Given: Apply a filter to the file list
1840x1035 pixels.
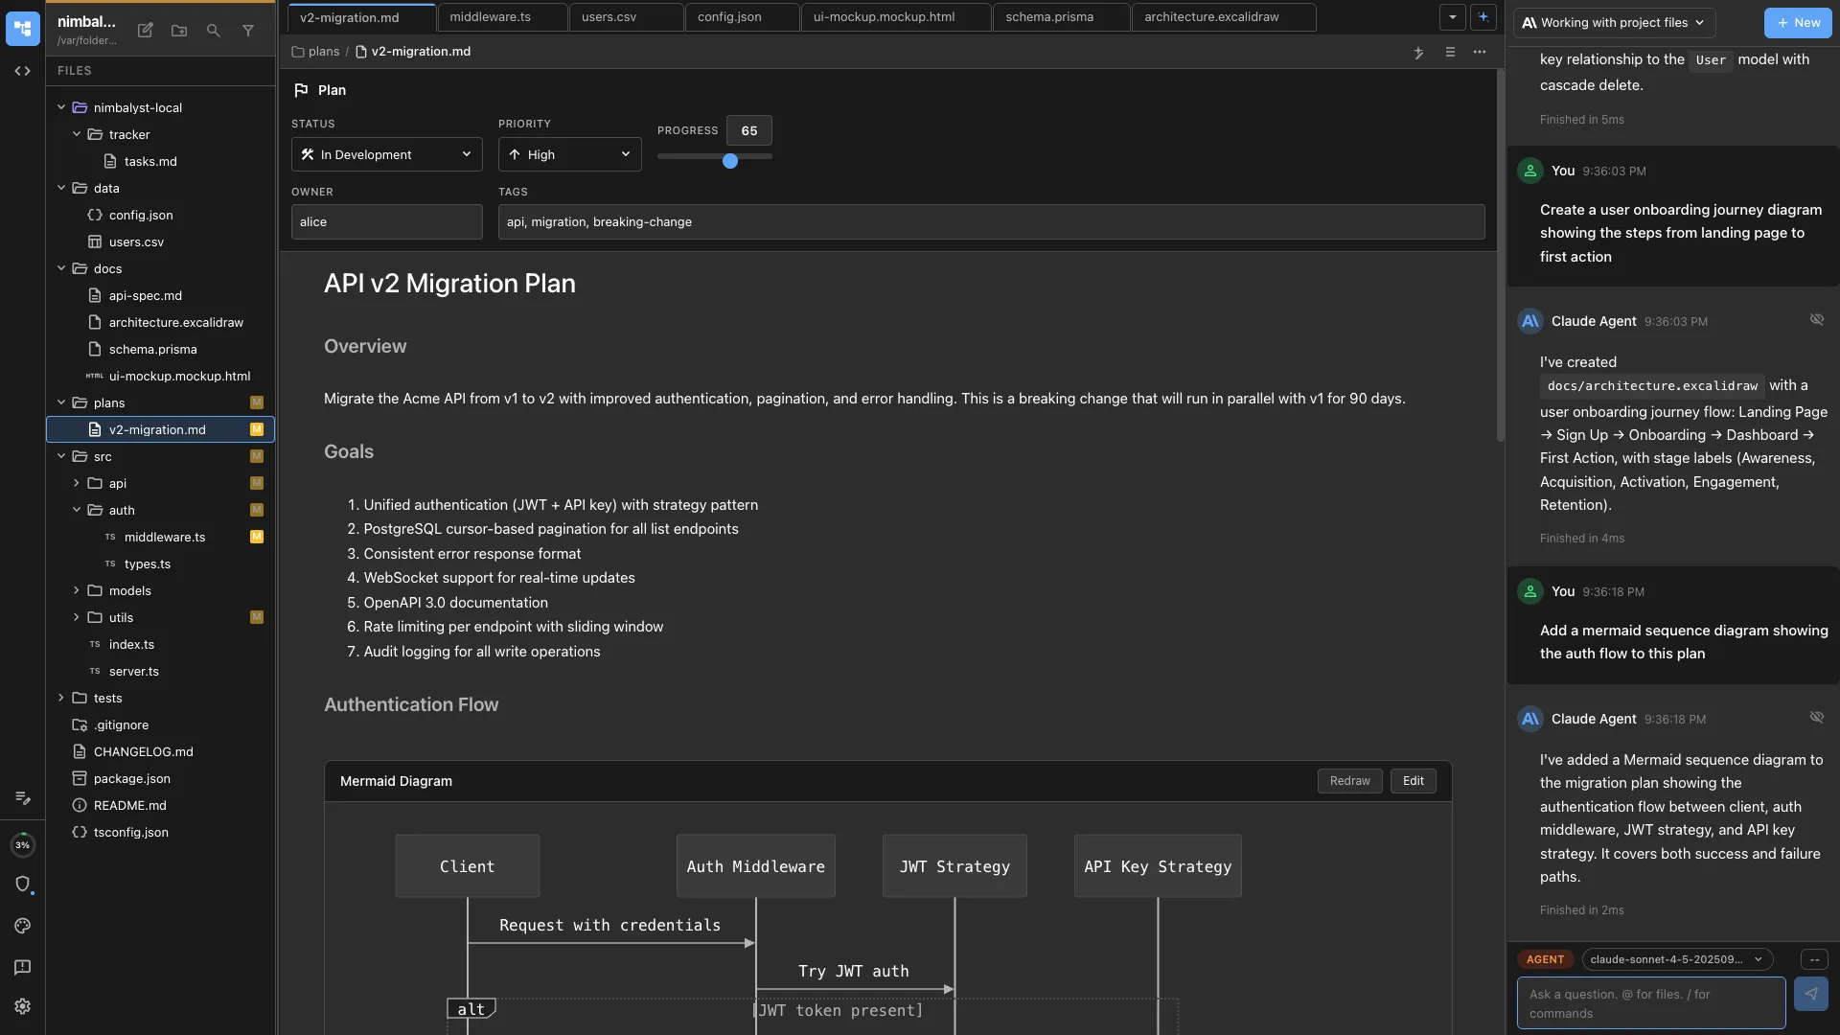Looking at the screenshot, I should 248,31.
